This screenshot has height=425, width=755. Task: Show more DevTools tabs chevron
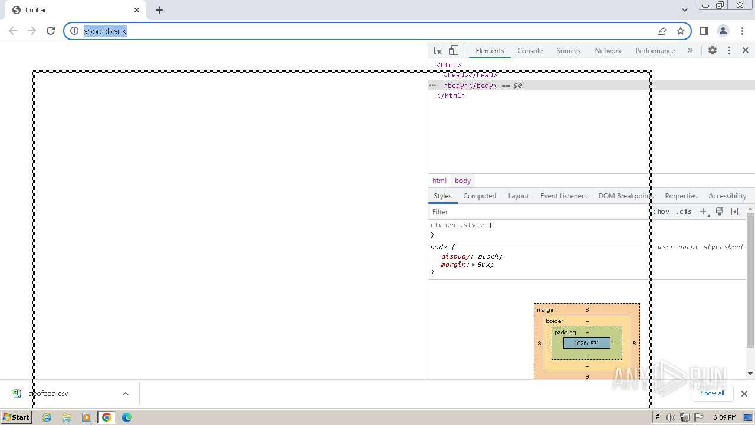click(690, 51)
